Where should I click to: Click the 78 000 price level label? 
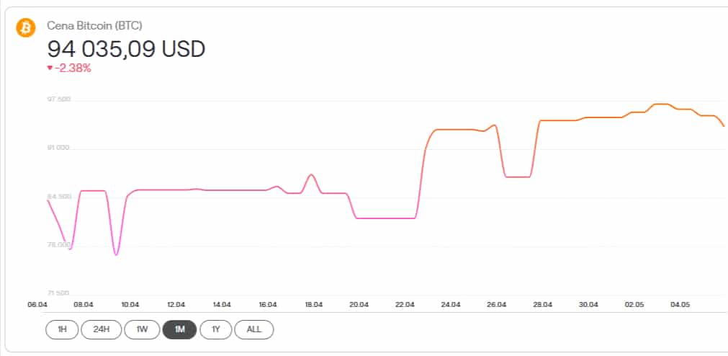59,245
